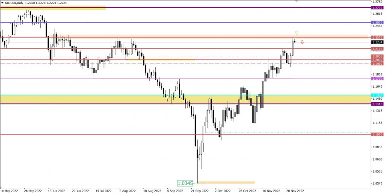Click the 25 Oct 2022 date label
Image resolution: width=385 pixels, height=193 pixels.
[x=248, y=190]
